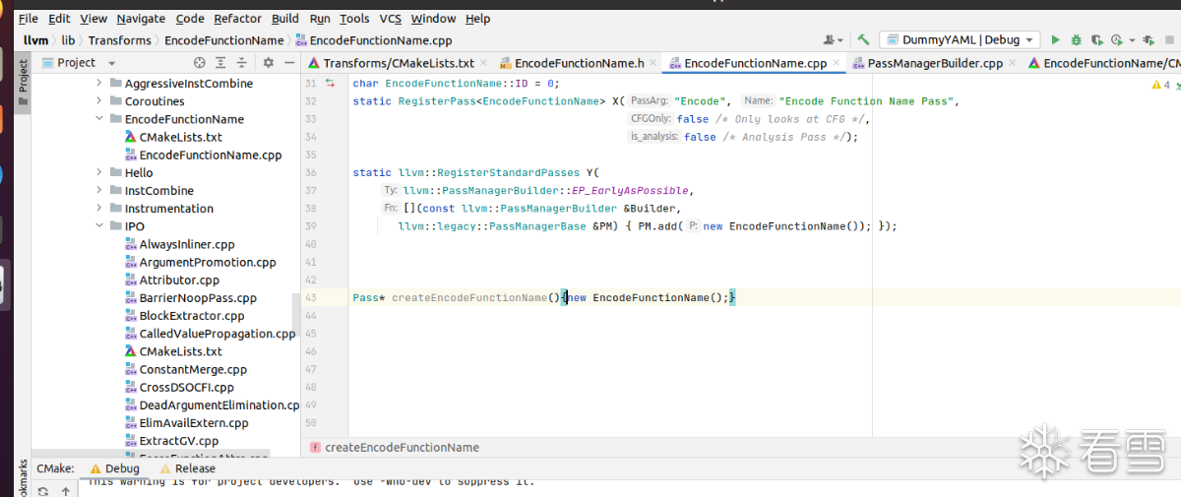This screenshot has width=1181, height=497.
Task: Close the EncodeFunctionName.h tab
Action: point(654,63)
